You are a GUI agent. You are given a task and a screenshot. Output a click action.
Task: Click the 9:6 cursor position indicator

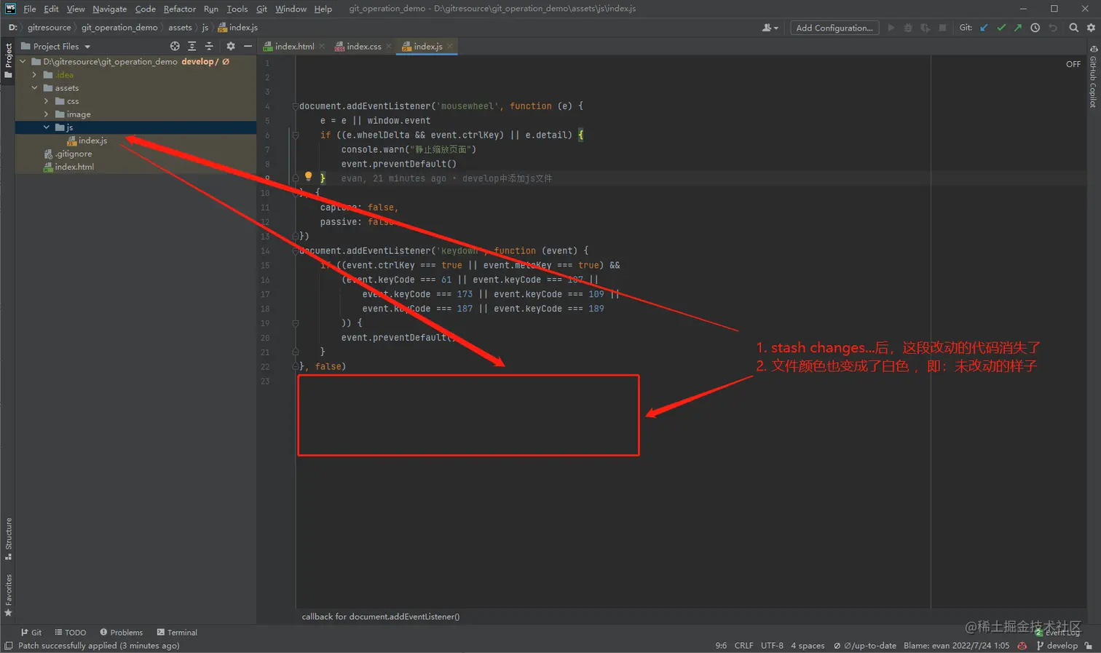click(721, 646)
